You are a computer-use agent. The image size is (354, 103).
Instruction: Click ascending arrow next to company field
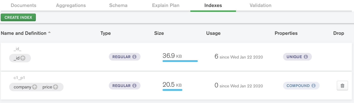(35, 87)
